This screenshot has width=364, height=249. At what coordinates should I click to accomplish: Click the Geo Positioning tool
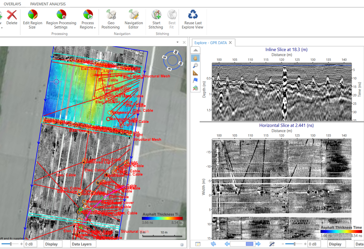110,19
